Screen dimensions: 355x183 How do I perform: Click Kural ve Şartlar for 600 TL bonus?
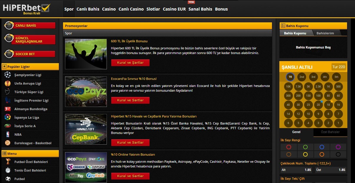pos(130,63)
